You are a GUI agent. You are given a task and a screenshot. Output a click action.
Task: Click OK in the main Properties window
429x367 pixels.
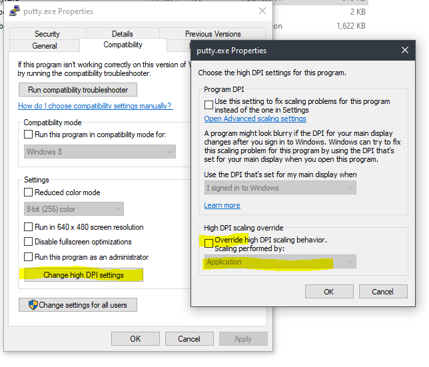click(x=135, y=339)
